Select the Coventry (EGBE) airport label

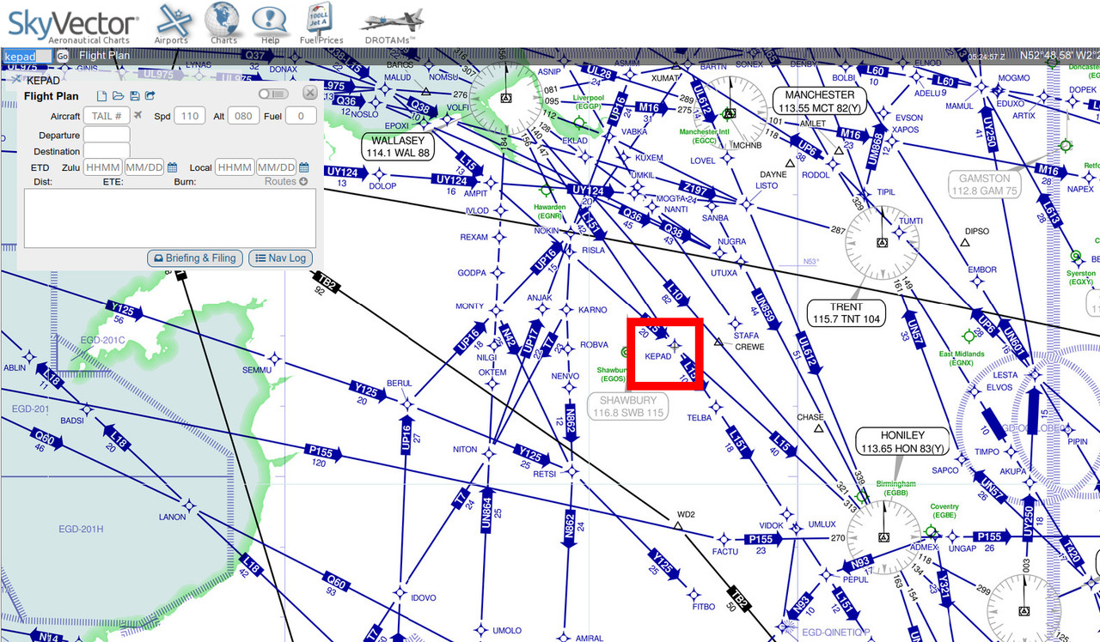pos(944,512)
